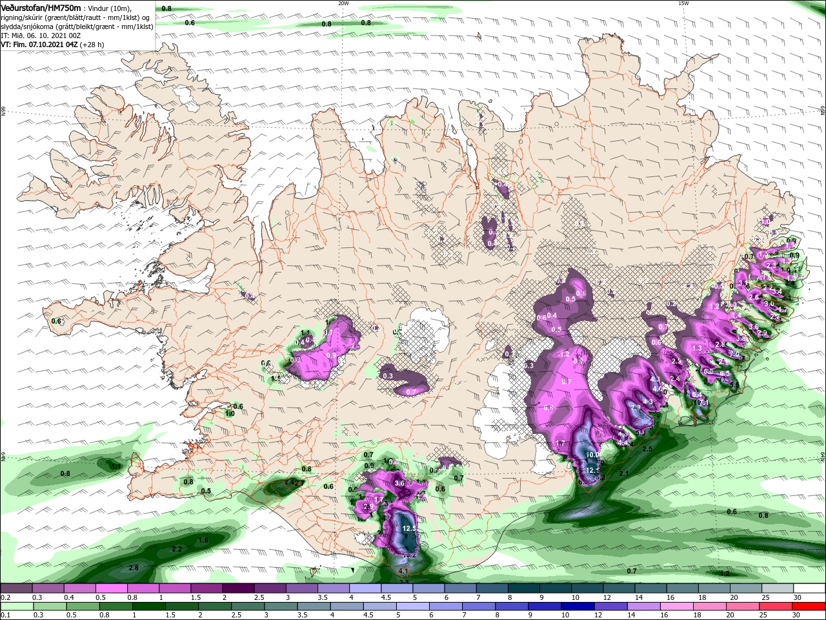Screen dimensions: 826x620
Task: Select the palest green 0.1 rain legend swatch
Action: tap(17, 606)
